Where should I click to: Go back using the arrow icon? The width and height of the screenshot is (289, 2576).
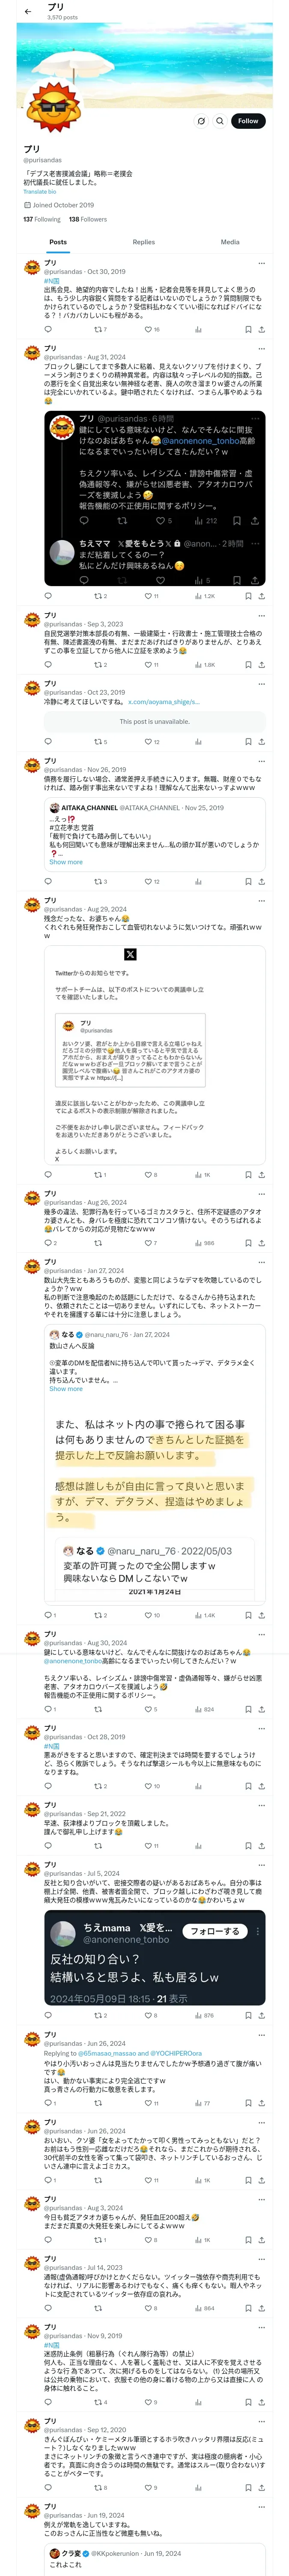pyautogui.click(x=28, y=12)
